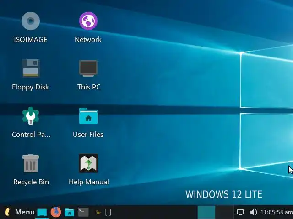
Task: Switch to the first workspace in pager
Action: [x=206, y=212]
